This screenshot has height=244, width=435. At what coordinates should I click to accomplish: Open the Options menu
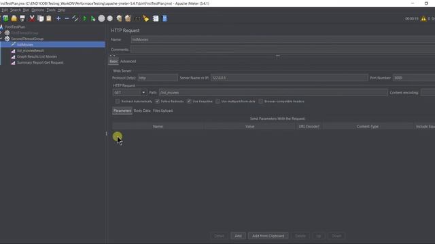click(x=37, y=10)
